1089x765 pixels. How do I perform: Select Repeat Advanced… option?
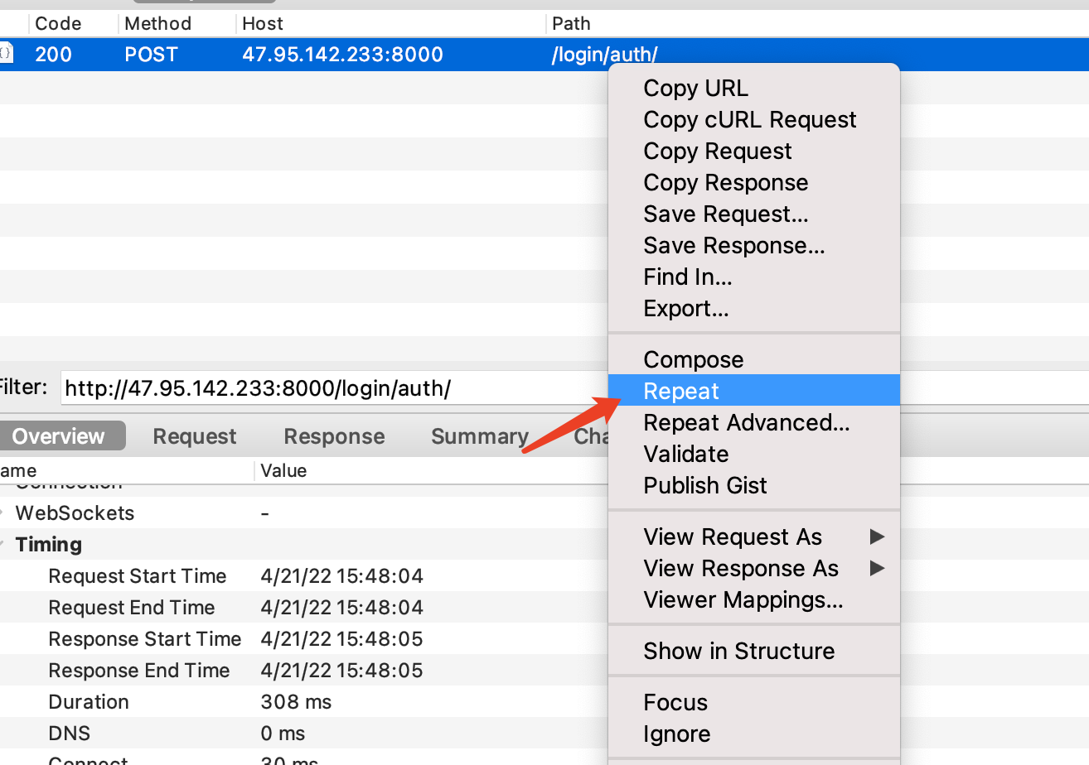(746, 423)
